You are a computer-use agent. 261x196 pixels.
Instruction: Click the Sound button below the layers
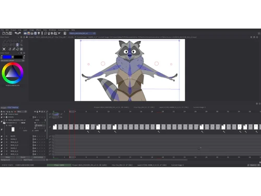point(23,157)
